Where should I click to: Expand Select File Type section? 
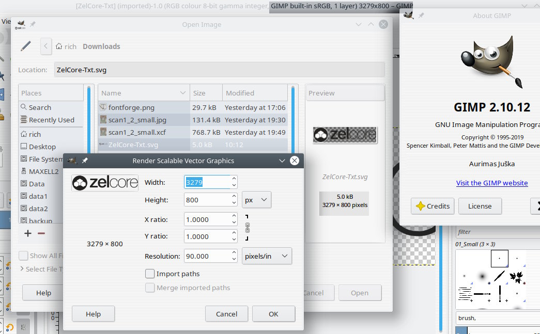tap(41, 269)
